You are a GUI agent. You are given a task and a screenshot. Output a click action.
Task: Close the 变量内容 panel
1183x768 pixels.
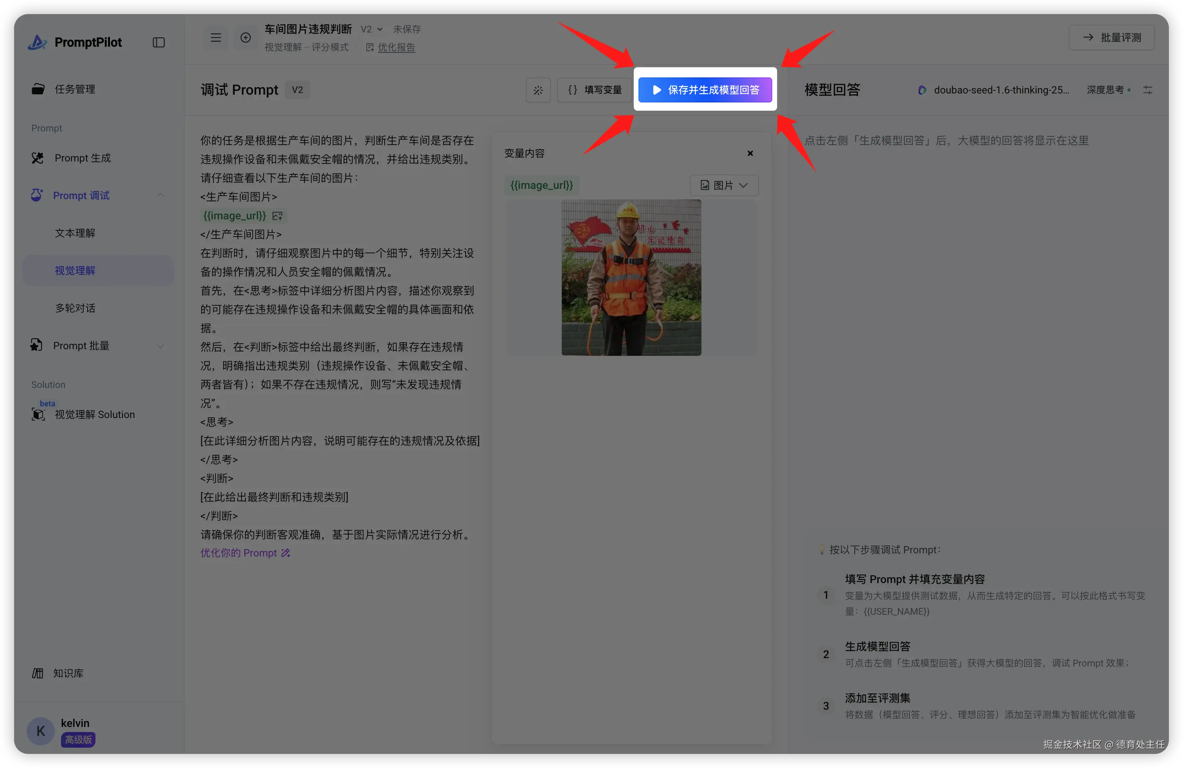[x=750, y=154]
